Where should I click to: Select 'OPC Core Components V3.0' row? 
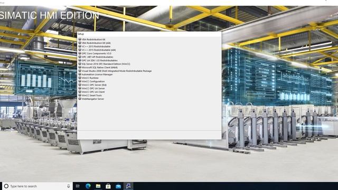(95, 53)
